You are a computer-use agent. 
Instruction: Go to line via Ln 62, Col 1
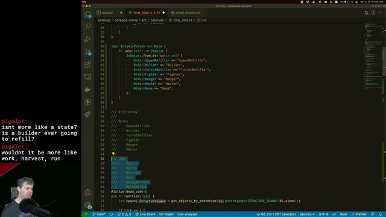(x=276, y=215)
